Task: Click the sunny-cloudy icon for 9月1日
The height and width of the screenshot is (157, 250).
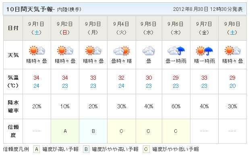Action: tap(37, 51)
